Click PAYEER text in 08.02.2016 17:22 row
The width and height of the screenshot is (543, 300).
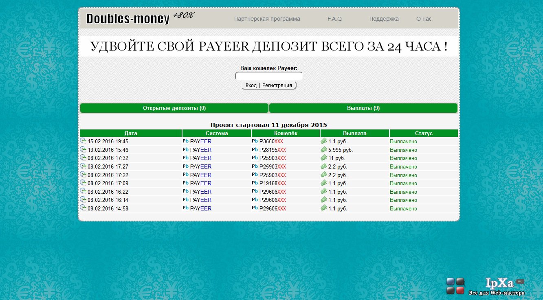201,175
